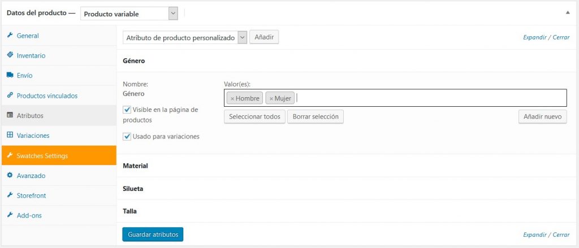Open the Producto variable type dropdown
The height and width of the screenshot is (248, 579).
129,14
